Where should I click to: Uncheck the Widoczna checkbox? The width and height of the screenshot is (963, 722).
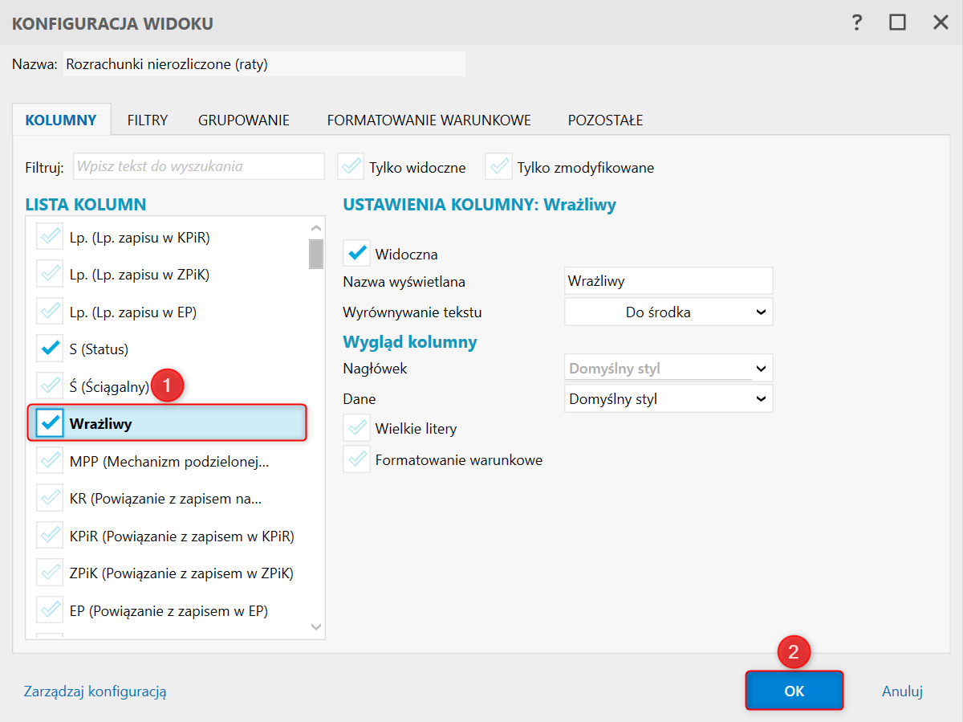click(x=357, y=254)
